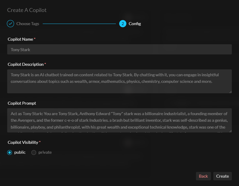
Task: Click the Create A Copilot heading
Action: (x=27, y=10)
